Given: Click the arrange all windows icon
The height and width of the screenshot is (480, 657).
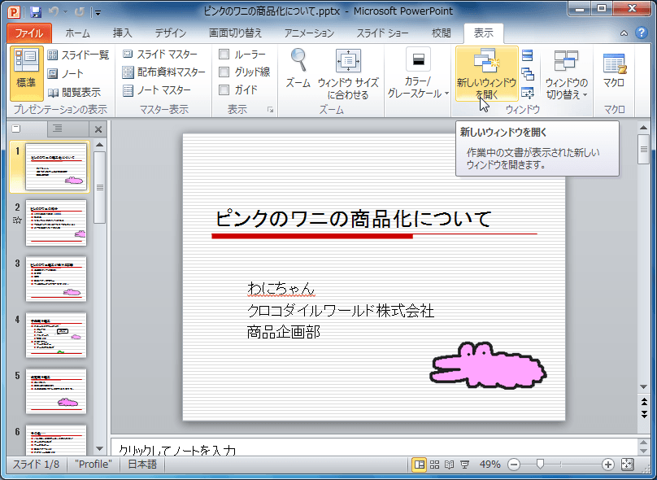Looking at the screenshot, I should pos(528,55).
